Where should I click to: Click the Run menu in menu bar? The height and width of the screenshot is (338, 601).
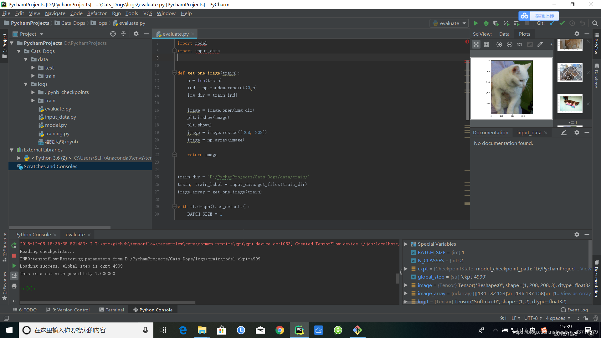(116, 13)
